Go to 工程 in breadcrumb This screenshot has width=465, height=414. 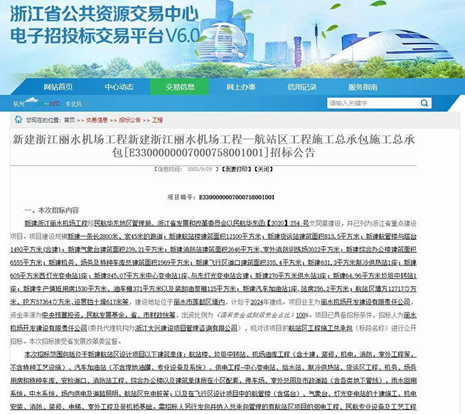[x=157, y=120]
